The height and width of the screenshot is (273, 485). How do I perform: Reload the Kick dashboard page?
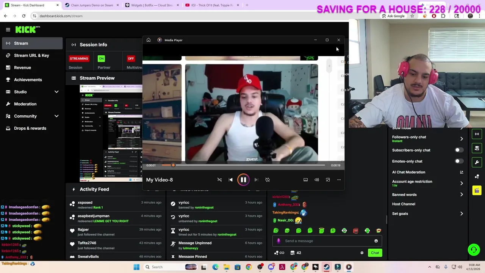tap(23, 16)
